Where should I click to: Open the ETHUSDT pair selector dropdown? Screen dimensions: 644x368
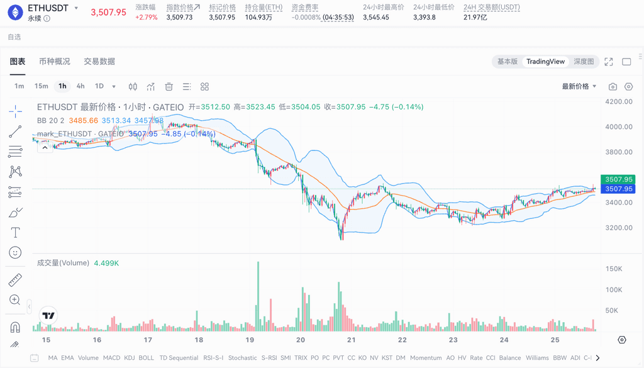pos(76,9)
